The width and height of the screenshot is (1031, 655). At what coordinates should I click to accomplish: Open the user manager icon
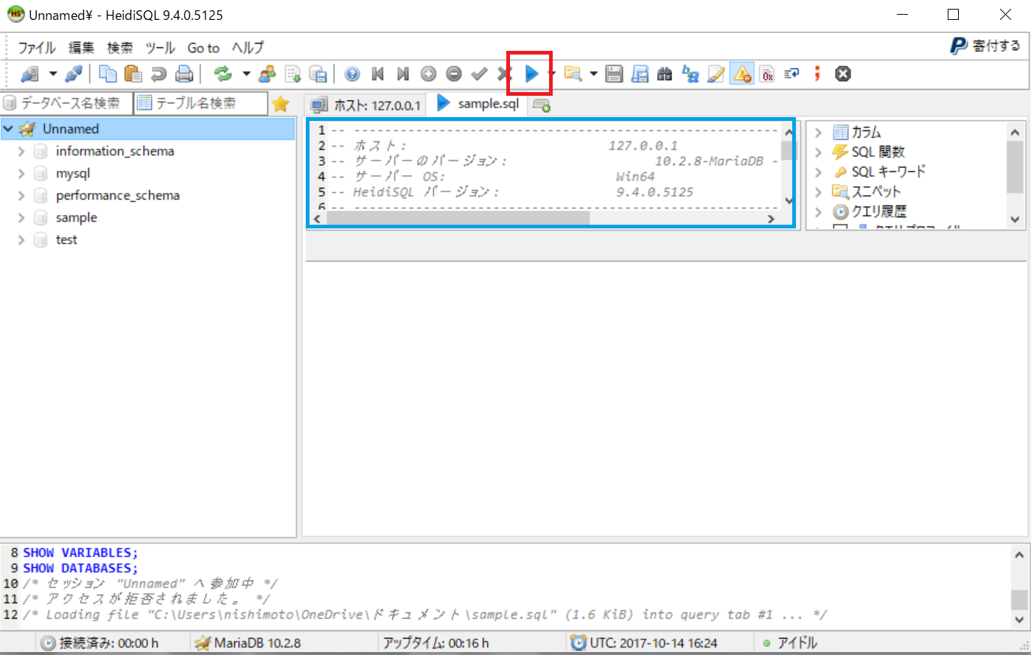click(268, 74)
